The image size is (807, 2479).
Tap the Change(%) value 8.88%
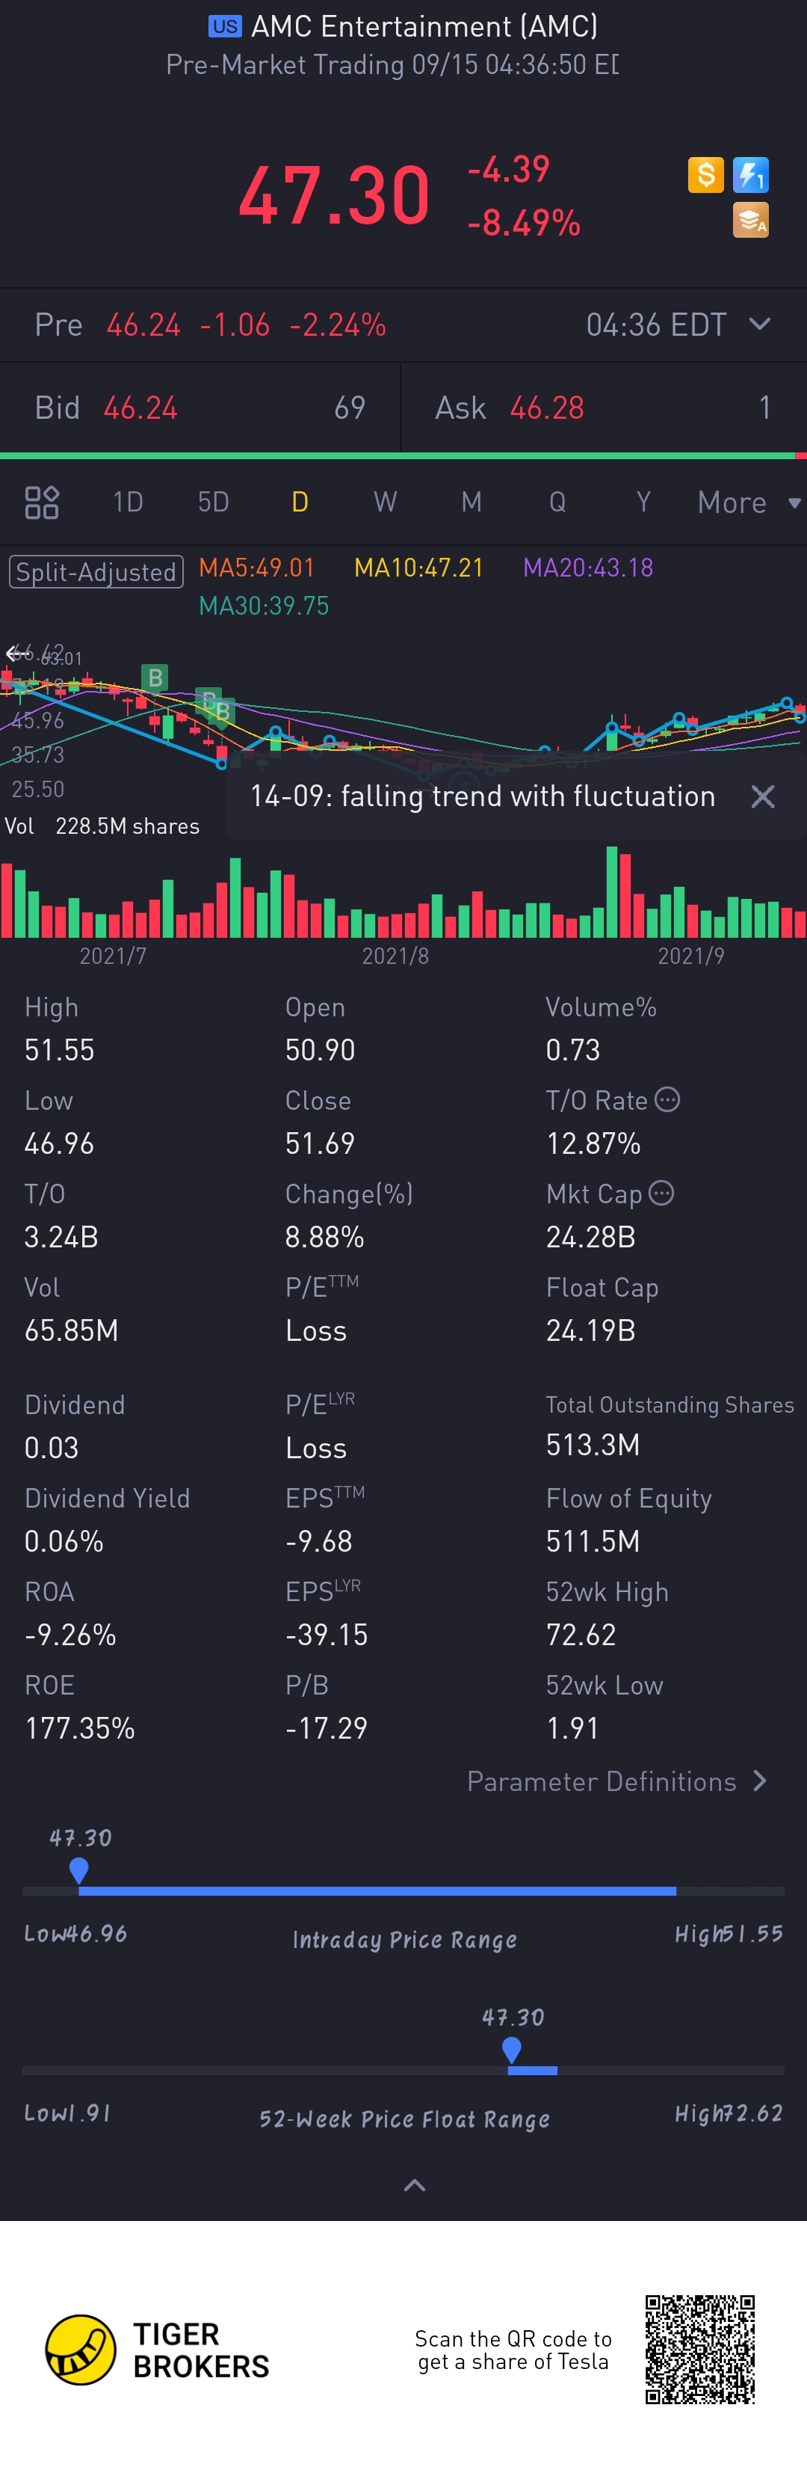325,1237
